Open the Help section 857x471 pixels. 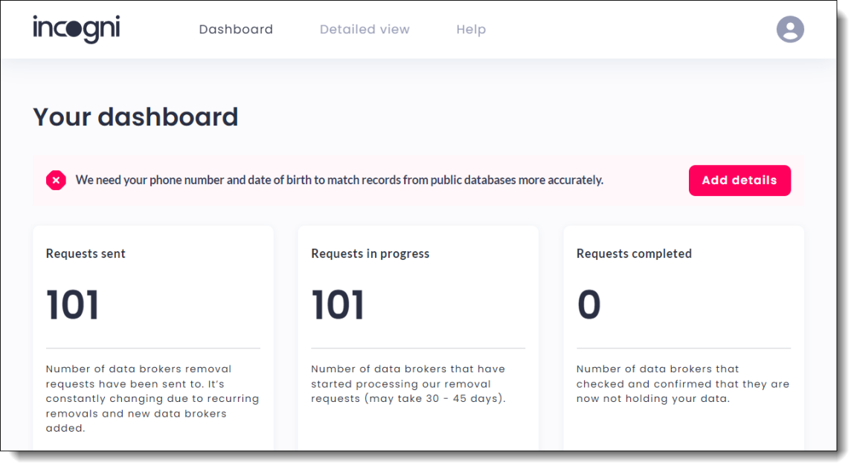(471, 29)
